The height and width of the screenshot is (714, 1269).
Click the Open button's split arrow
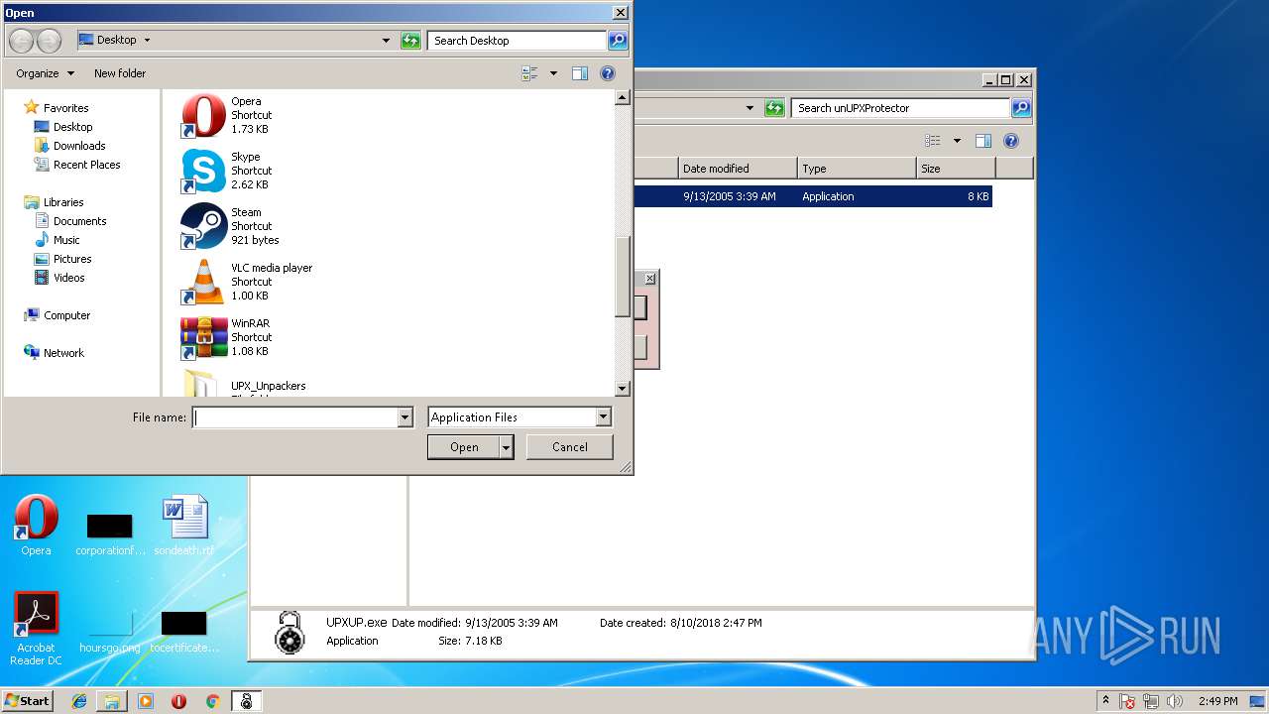507,447
